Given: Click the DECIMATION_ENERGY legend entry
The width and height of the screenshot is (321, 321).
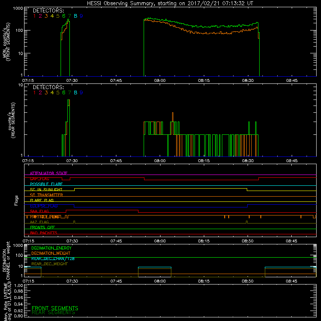Looking at the screenshot, I should click(x=51, y=248).
